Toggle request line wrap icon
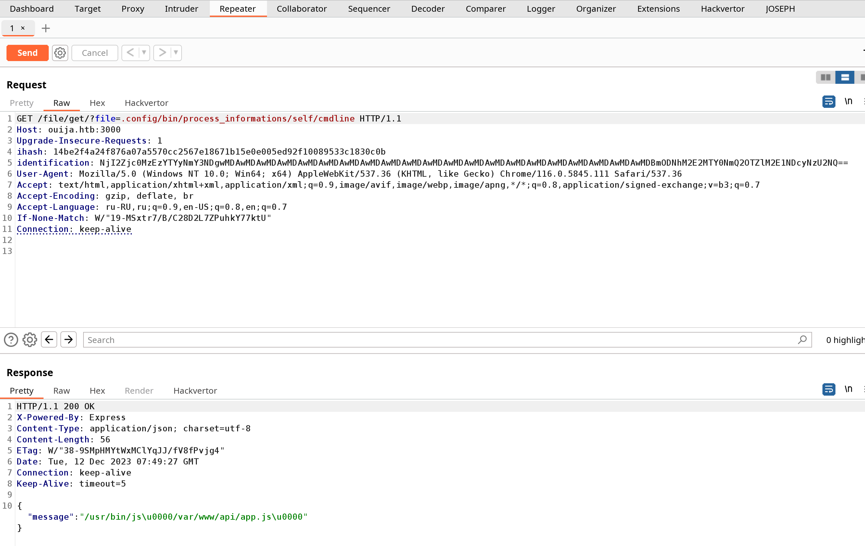 point(829,102)
